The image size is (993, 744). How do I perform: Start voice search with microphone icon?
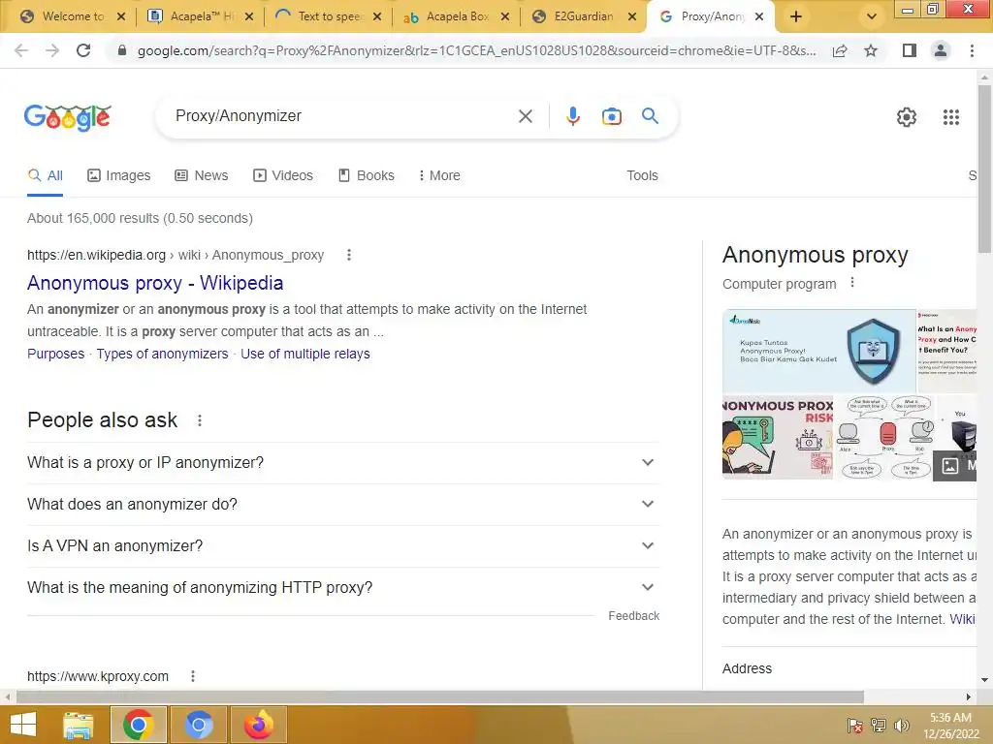pos(572,116)
